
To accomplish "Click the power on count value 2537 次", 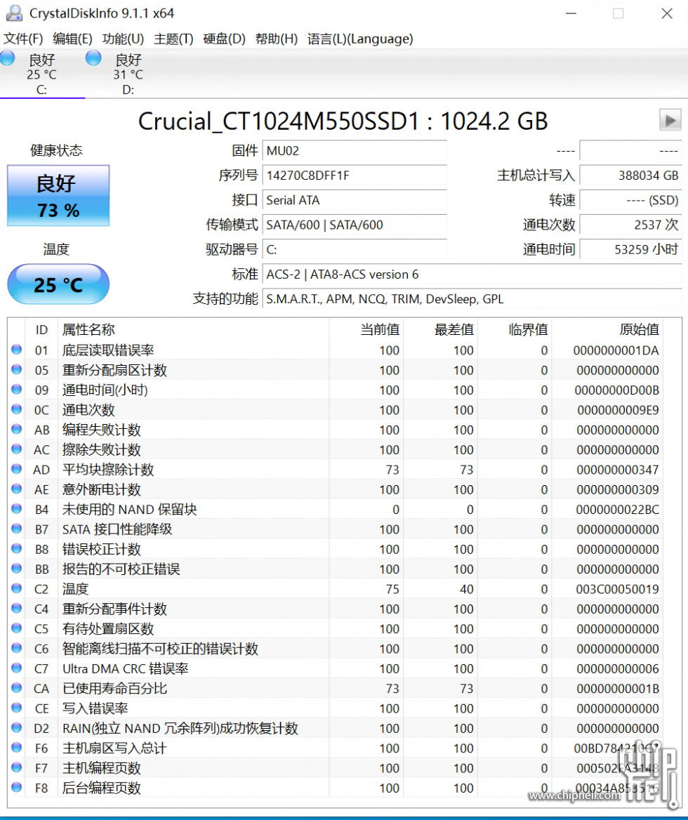I will [630, 225].
